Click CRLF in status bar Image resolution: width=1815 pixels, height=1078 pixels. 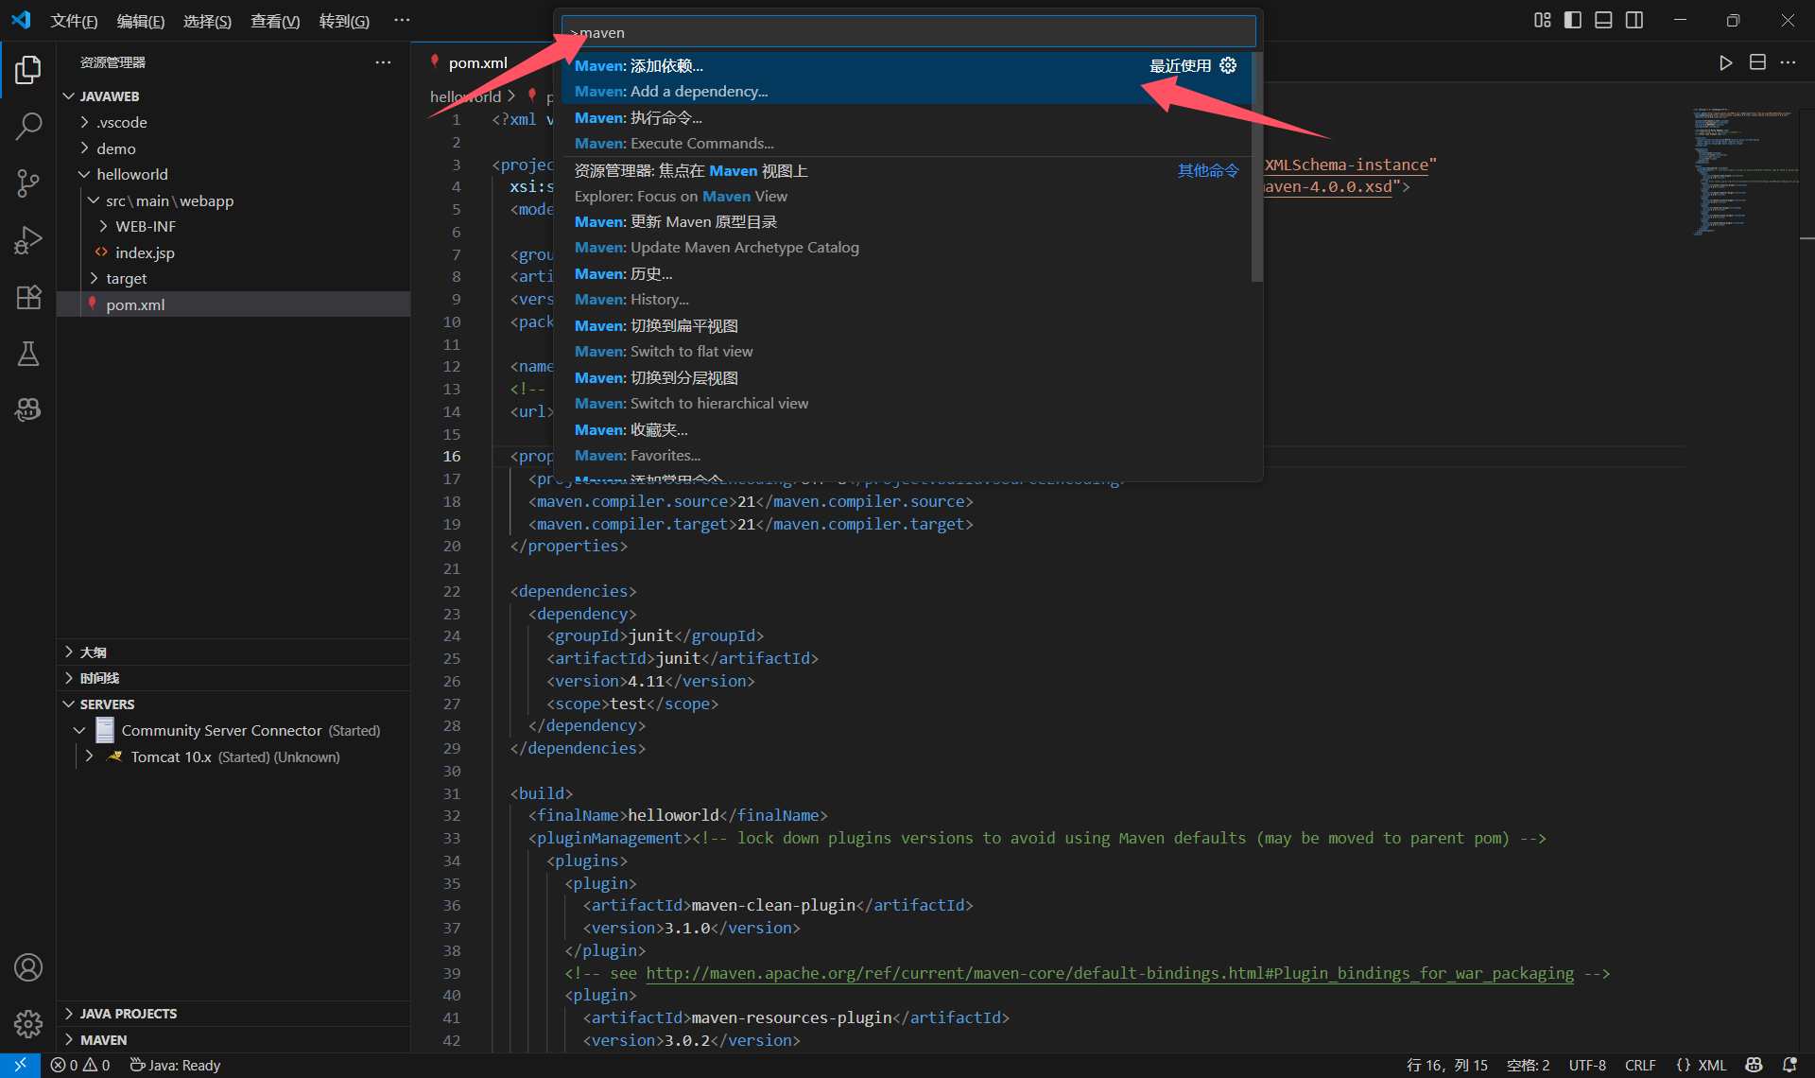coord(1639,1065)
